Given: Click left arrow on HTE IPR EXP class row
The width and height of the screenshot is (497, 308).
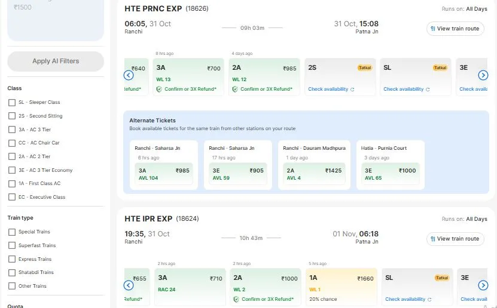Looking at the screenshot, I should 129,285.
